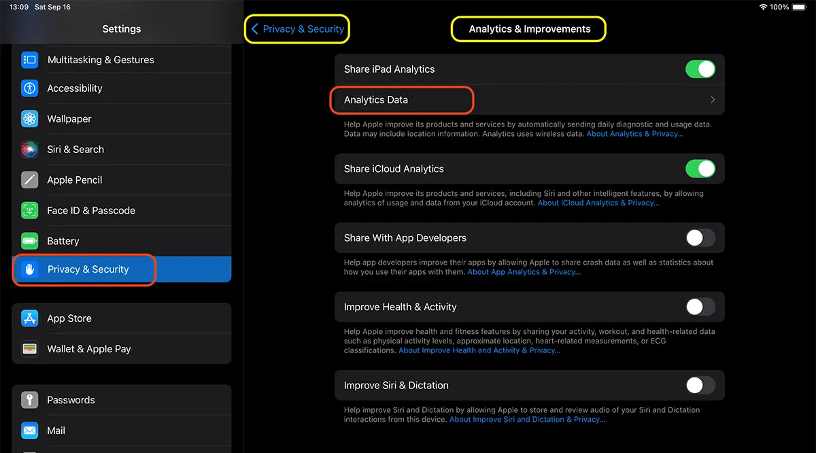This screenshot has width=816, height=453.
Task: Go back using the Privacy & Security button
Action: click(296, 29)
